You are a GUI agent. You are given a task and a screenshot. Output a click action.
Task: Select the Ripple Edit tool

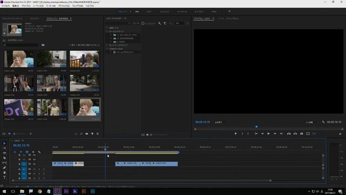point(4,153)
